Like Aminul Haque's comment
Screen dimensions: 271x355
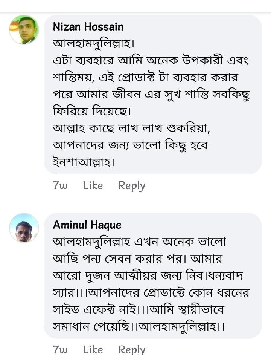coord(93,349)
